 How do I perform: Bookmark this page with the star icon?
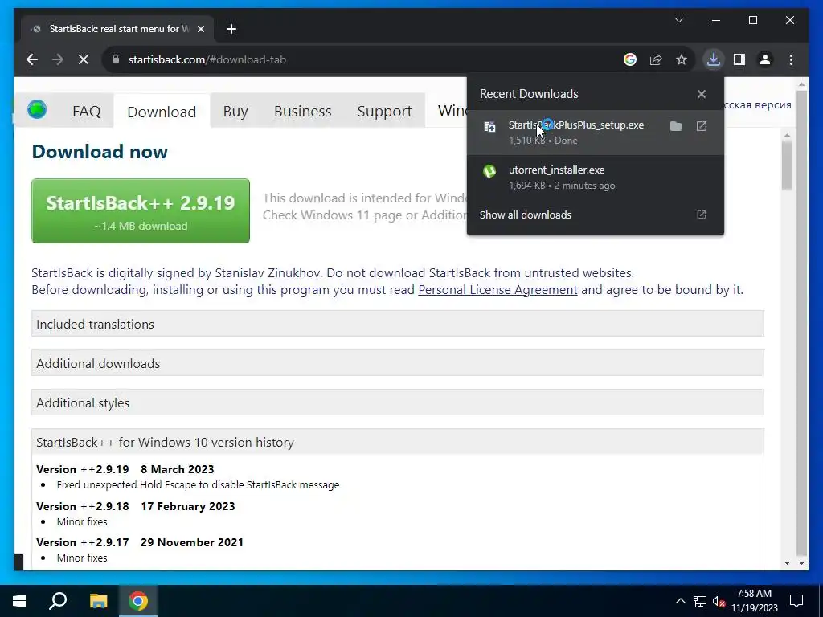click(682, 59)
